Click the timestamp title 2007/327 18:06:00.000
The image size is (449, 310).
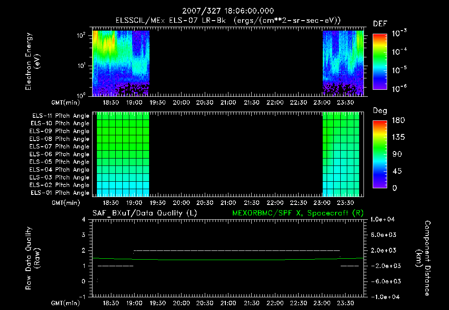click(228, 11)
